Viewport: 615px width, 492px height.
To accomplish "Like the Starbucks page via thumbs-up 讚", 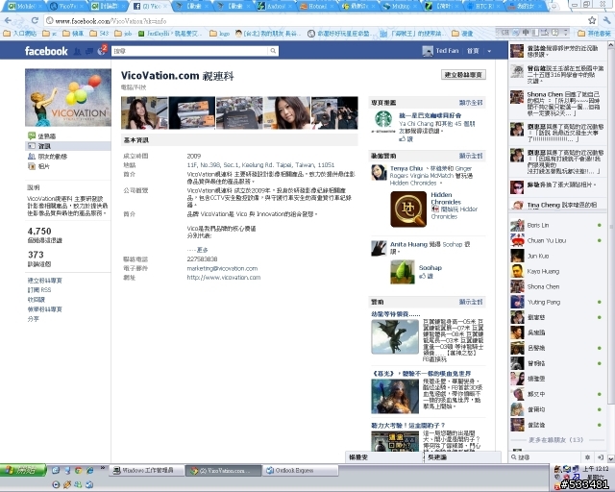I will click(x=406, y=139).
